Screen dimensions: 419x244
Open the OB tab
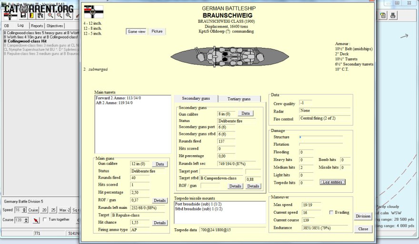6,26
